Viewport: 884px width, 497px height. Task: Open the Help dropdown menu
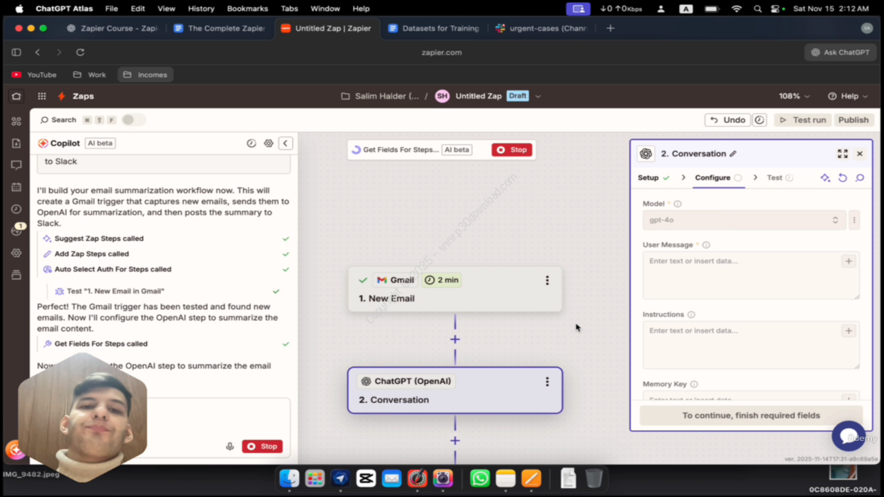[849, 97]
